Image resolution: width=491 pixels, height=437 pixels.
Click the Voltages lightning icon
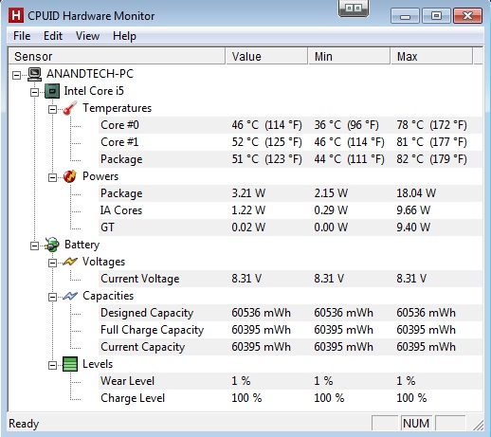[70, 262]
